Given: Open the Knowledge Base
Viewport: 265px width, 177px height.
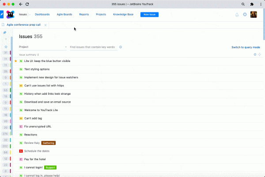Looking at the screenshot, I should pyautogui.click(x=123, y=15).
